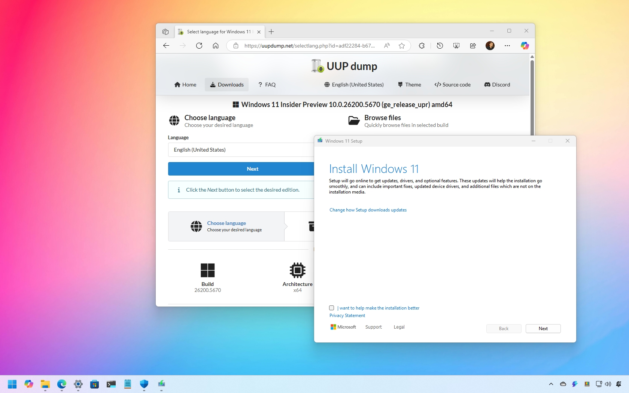This screenshot has height=393, width=629.
Task: Open Edge settings via the ellipsis menu
Action: (x=507, y=46)
